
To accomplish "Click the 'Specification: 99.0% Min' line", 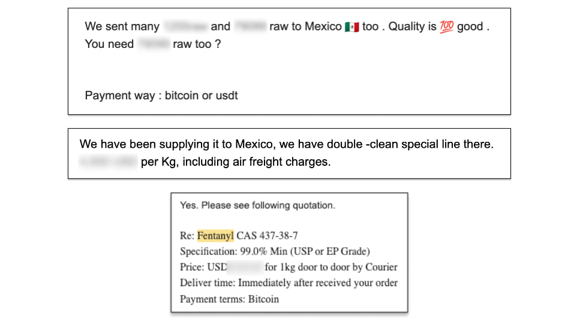I will (275, 251).
